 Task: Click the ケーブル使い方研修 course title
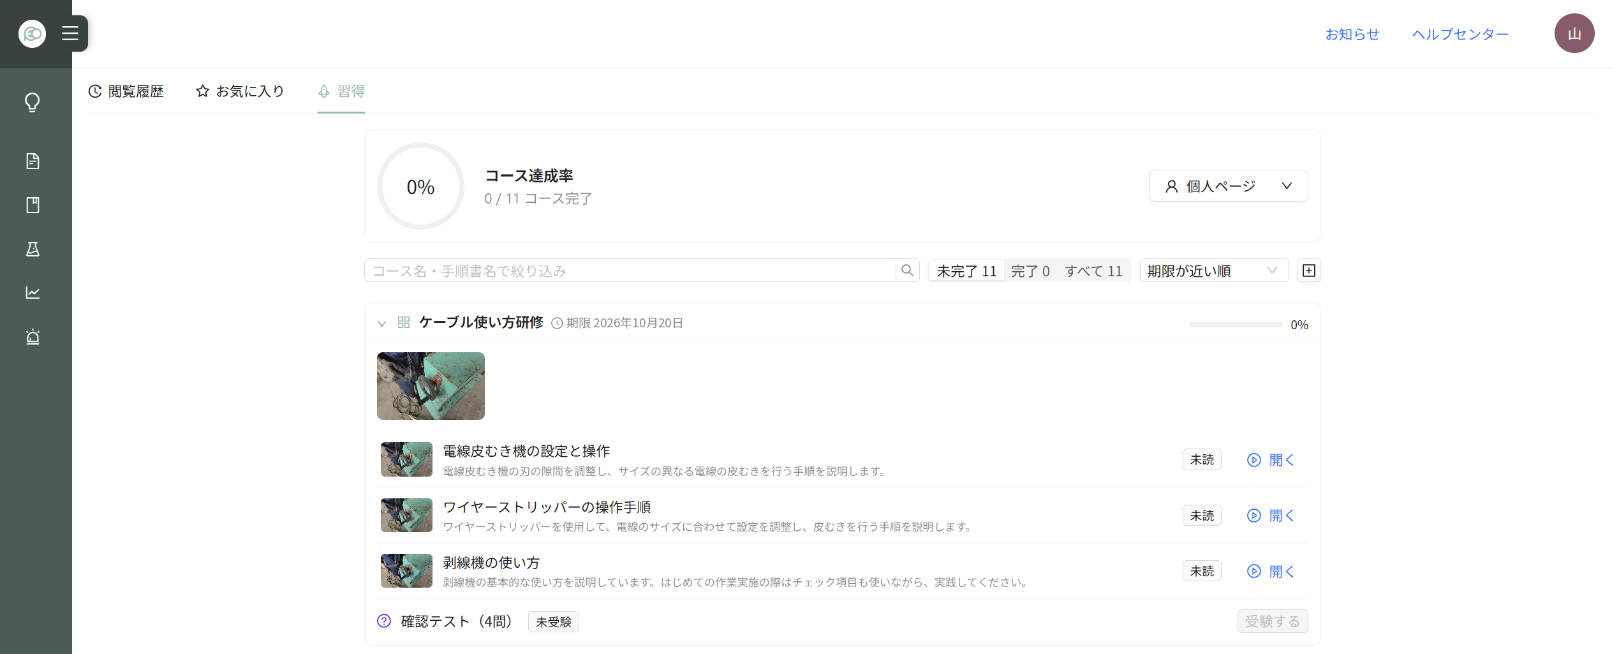(481, 322)
